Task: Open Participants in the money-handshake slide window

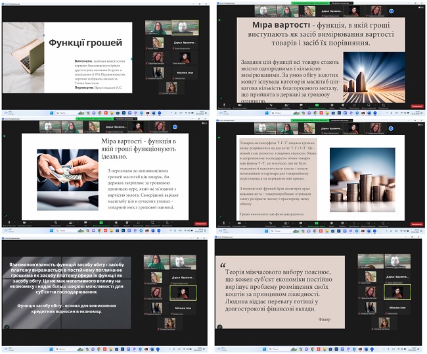Action: 70,223
